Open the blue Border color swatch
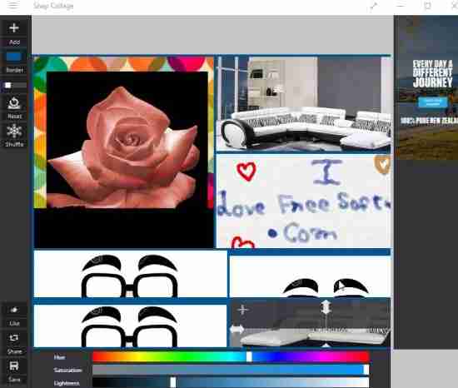Viewport: 458px width, 388px height. pos(14,57)
